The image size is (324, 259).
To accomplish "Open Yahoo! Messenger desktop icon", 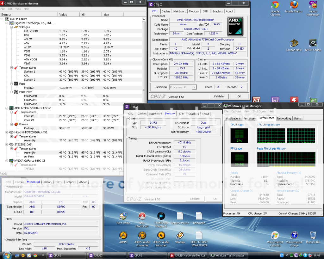I will 313,9.
